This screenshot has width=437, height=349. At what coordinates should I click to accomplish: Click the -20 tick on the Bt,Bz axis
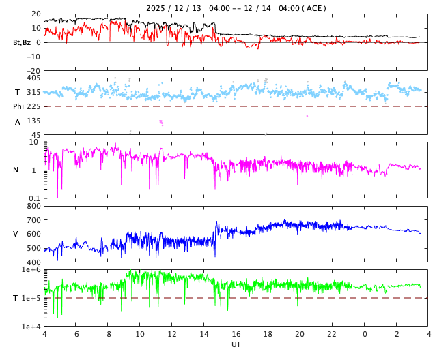coord(31,70)
